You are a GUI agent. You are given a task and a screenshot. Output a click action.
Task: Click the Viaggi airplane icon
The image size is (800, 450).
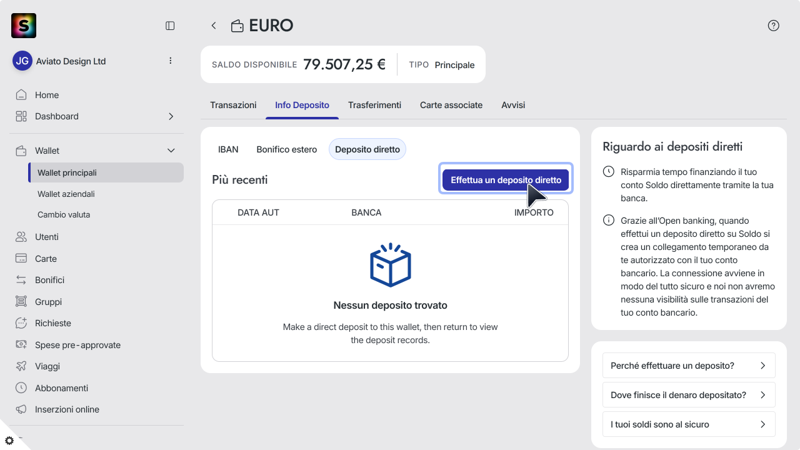click(x=21, y=366)
